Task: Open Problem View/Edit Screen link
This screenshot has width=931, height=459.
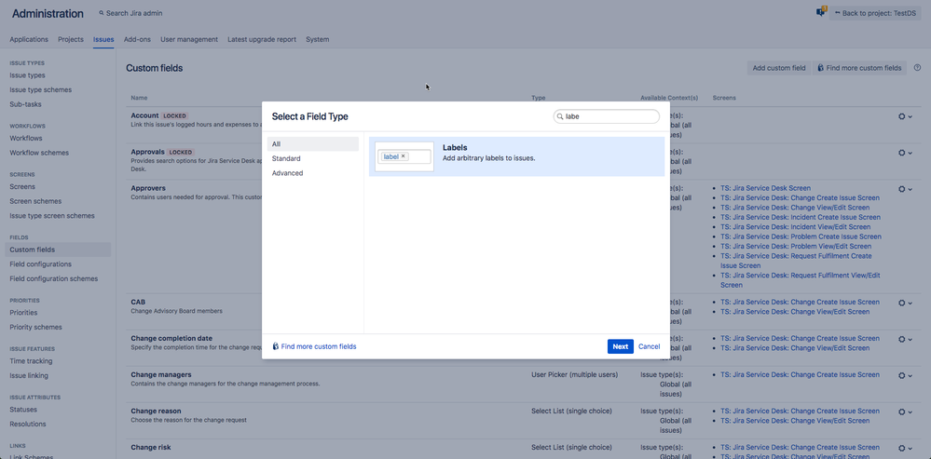Action: (796, 246)
